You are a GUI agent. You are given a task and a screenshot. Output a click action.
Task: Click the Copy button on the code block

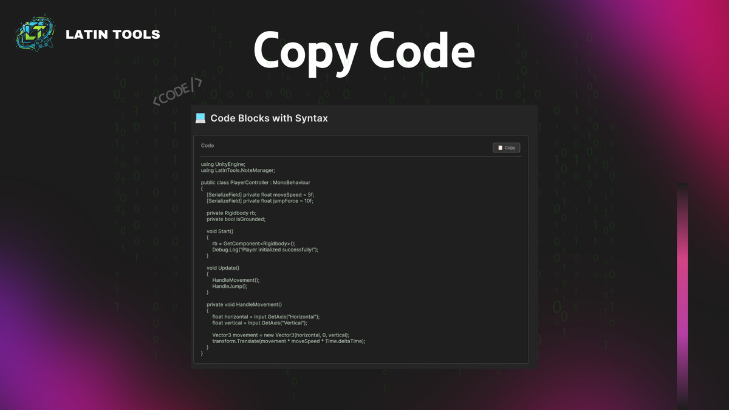pyautogui.click(x=506, y=148)
